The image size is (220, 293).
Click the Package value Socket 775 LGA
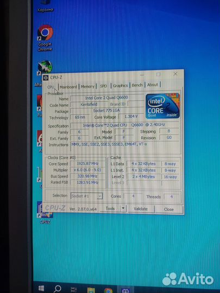(106, 111)
